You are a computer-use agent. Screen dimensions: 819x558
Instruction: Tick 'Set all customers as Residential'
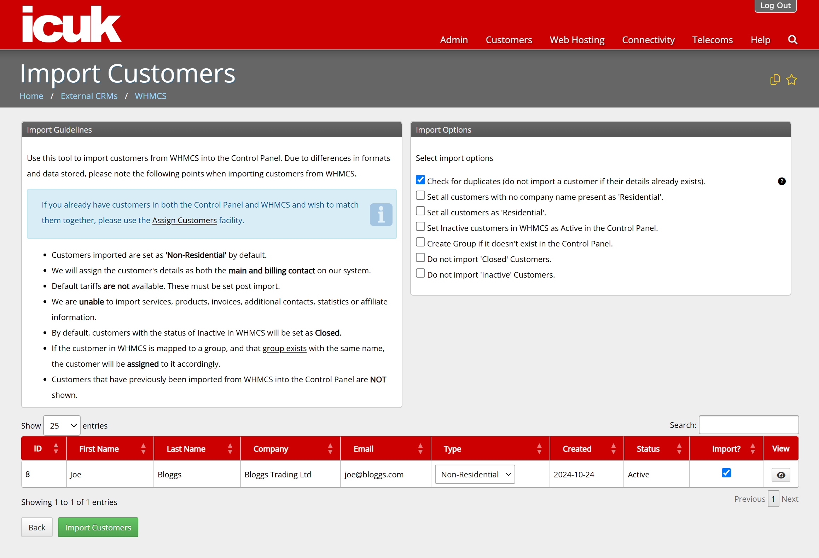pos(420,211)
